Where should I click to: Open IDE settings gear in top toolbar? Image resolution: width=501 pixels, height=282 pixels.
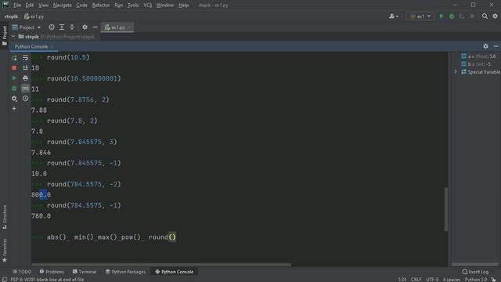[x=495, y=16]
